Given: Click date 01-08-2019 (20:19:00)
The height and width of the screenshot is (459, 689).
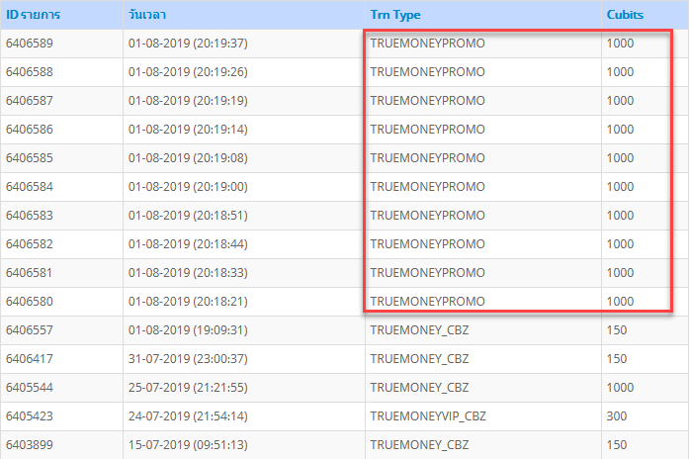Looking at the screenshot, I should coord(188,186).
